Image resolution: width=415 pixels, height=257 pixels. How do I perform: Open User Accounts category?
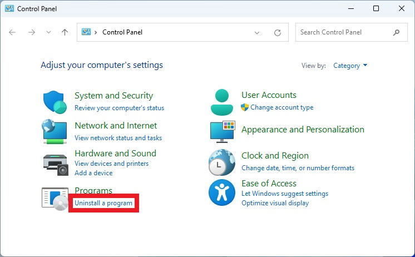[x=269, y=95]
